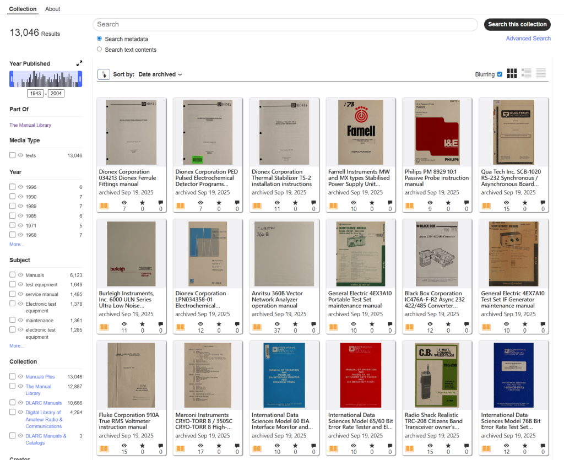
Task: Click right handle of year range slider
Action: pos(80,79)
